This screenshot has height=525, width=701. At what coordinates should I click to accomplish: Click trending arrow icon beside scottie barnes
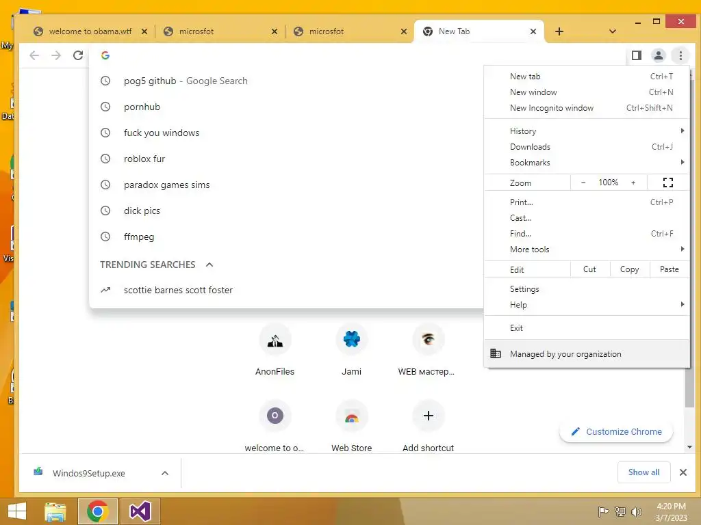click(x=105, y=290)
